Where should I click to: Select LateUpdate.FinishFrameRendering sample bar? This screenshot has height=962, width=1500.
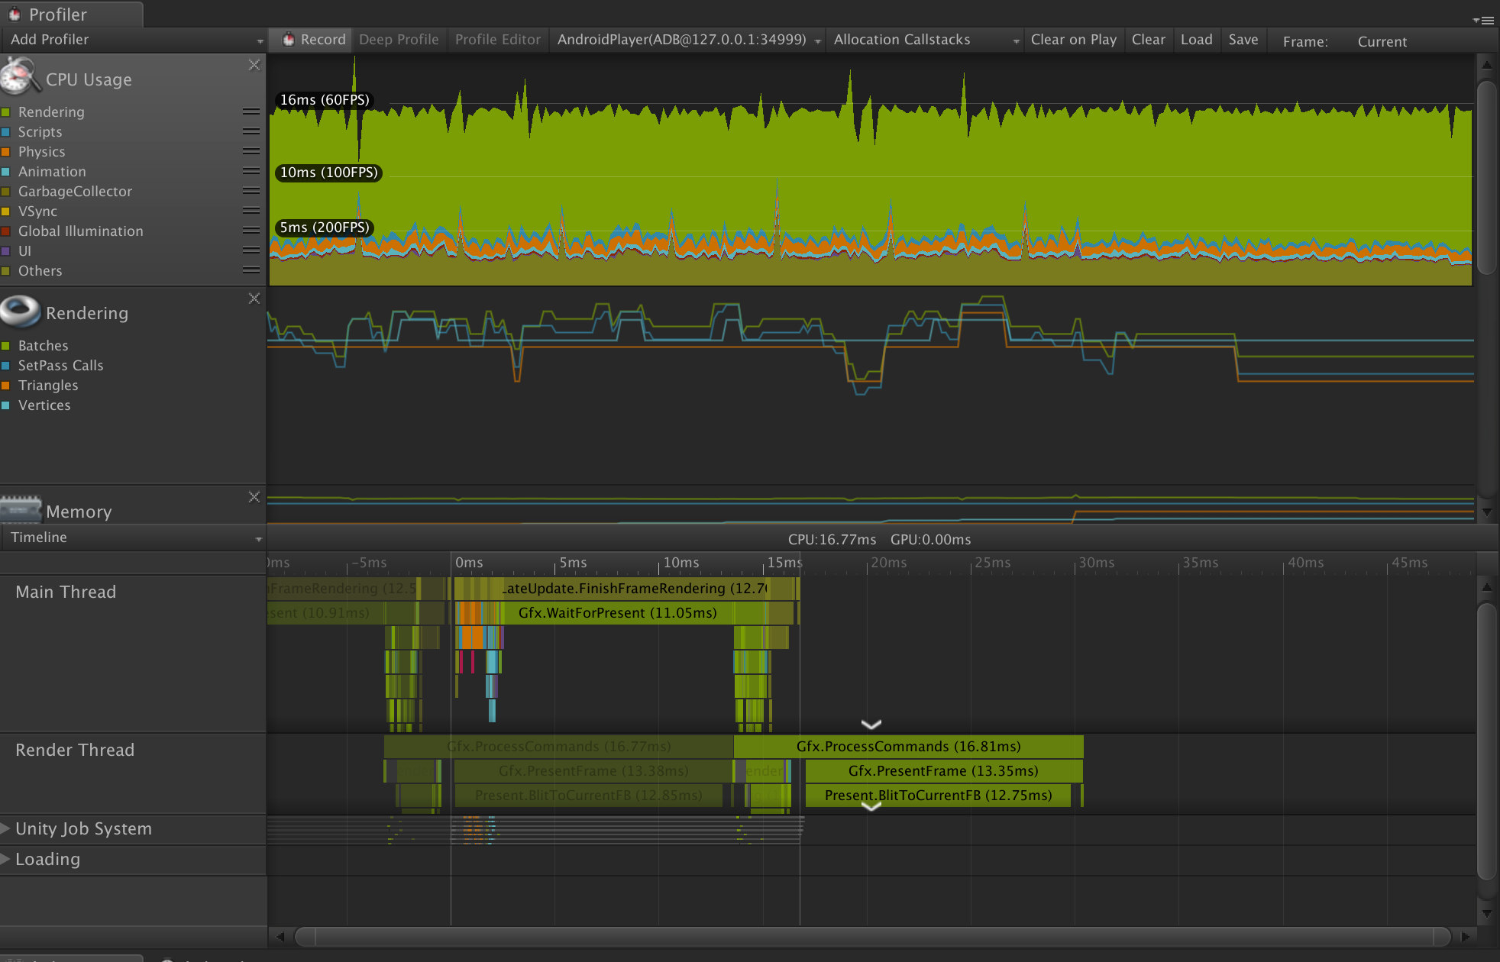tap(634, 588)
